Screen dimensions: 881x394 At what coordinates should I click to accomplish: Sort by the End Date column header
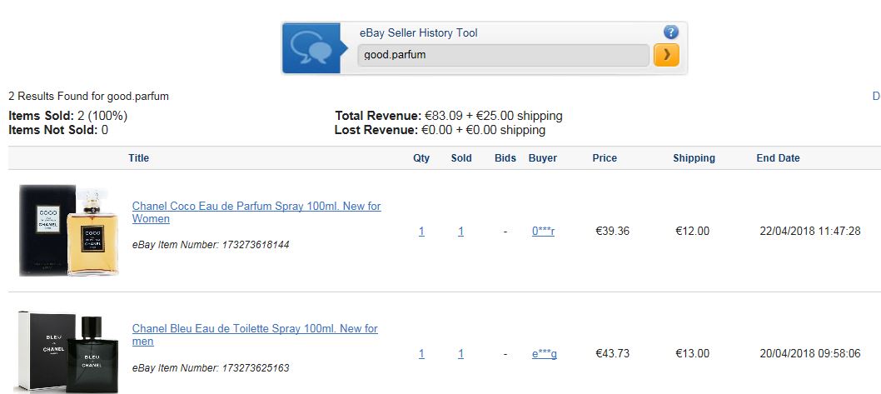(x=779, y=158)
